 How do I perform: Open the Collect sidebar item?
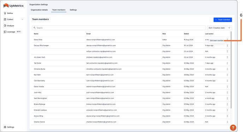pos(10,19)
